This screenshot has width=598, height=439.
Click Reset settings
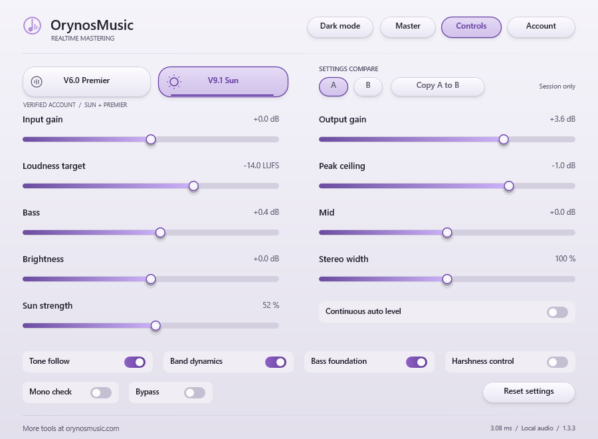coord(529,392)
